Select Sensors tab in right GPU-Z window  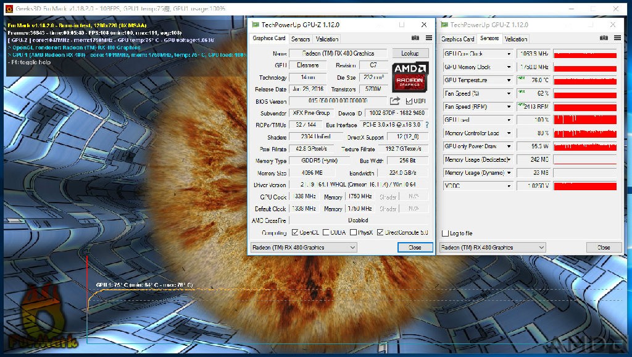pos(489,38)
